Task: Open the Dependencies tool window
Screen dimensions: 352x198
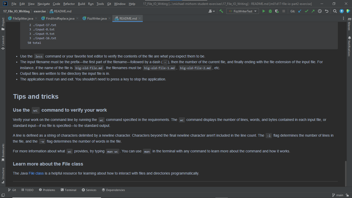Action: 113,190
